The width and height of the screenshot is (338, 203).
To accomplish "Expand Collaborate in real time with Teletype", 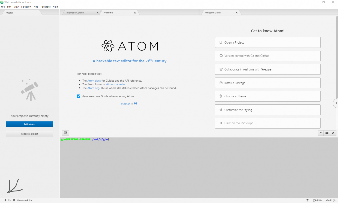I will point(267,69).
